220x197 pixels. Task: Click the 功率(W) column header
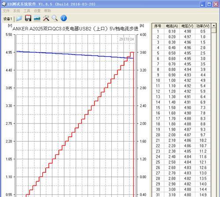[203, 26]
